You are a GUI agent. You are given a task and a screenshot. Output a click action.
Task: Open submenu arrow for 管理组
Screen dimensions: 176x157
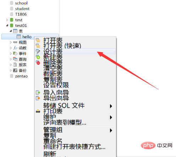111,130
